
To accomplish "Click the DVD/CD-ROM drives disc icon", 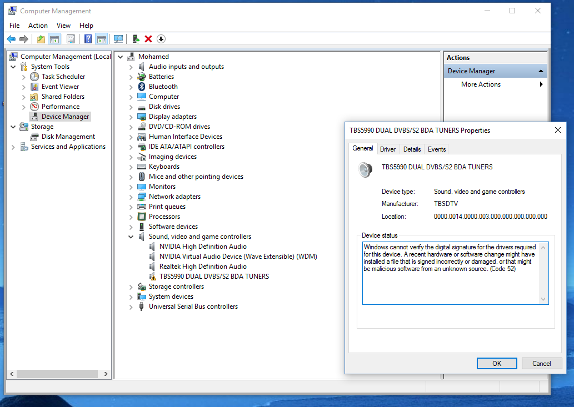I will 142,127.
